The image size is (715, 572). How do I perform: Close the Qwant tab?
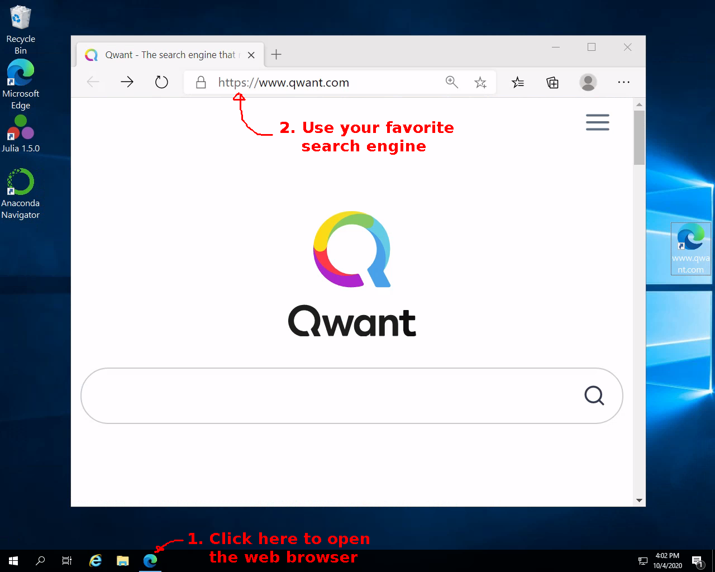point(251,55)
